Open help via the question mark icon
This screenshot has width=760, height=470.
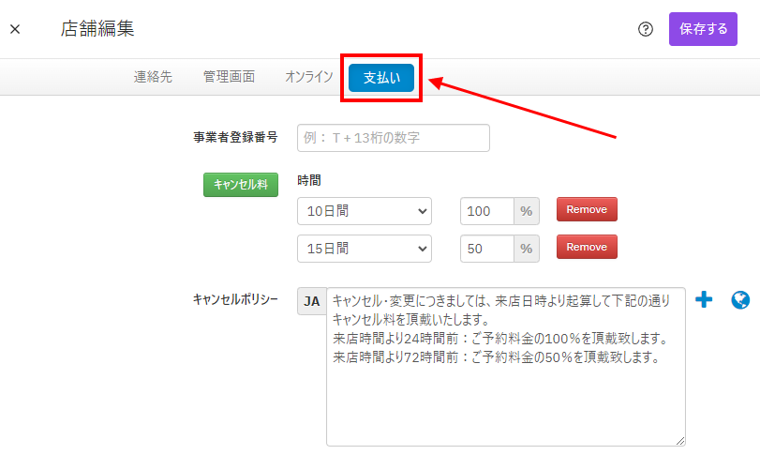[645, 29]
